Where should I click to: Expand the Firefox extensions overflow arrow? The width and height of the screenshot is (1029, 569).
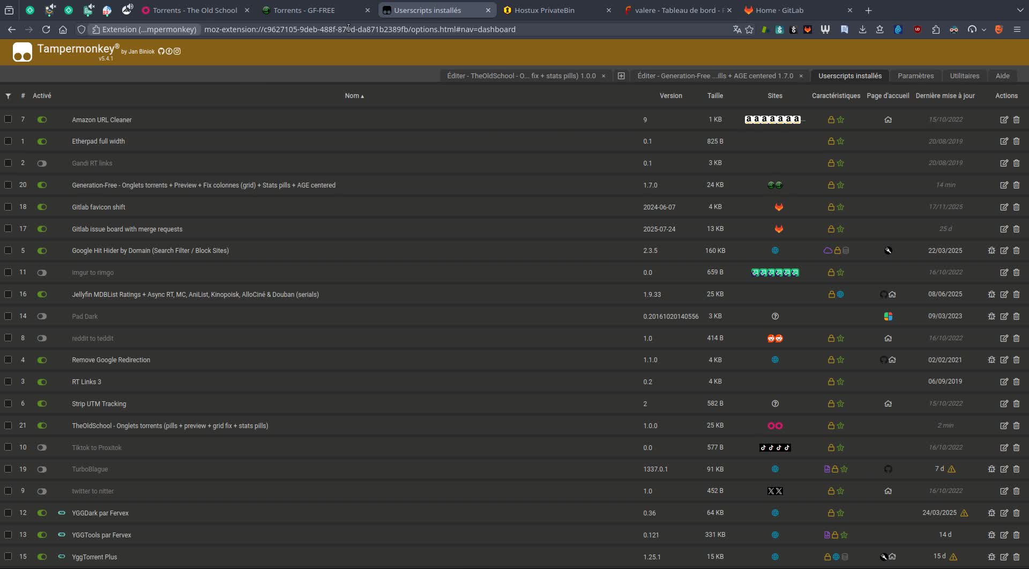point(984,30)
